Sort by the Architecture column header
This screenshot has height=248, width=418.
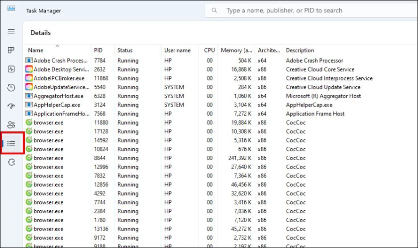point(269,50)
